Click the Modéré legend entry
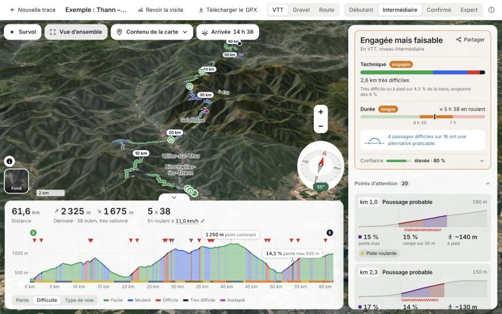 tap(139, 300)
